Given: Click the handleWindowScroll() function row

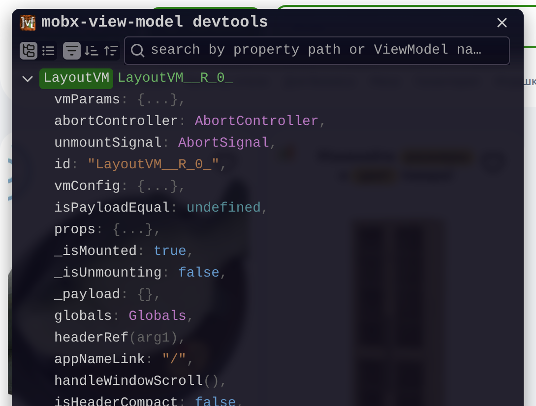Looking at the screenshot, I should tap(140, 381).
